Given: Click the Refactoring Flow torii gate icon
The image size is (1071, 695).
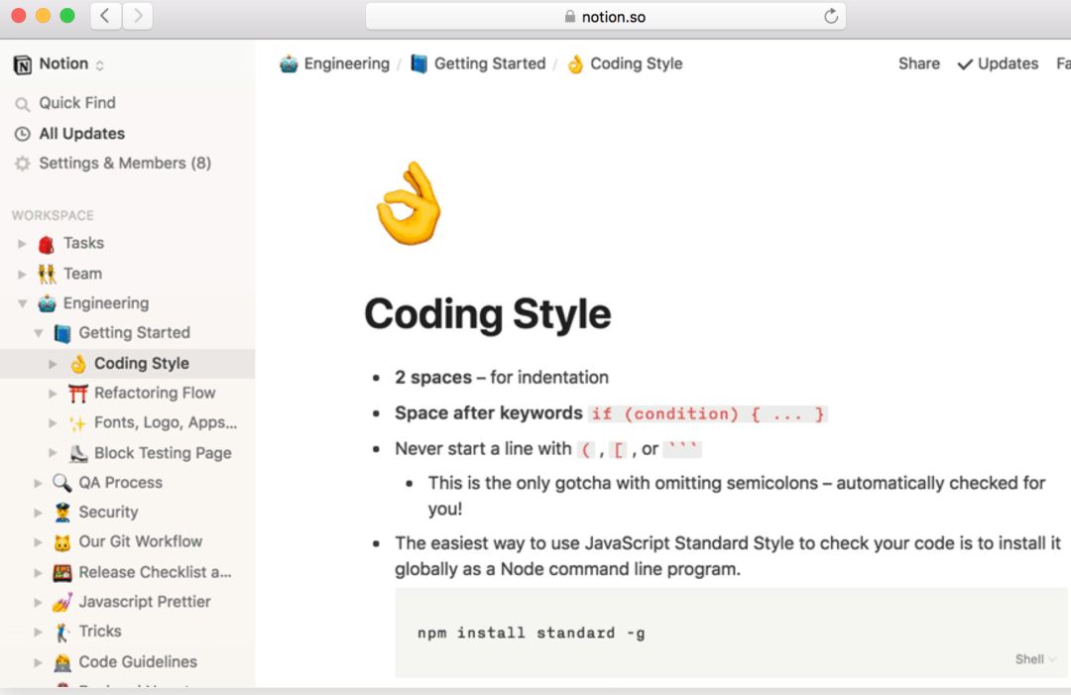Looking at the screenshot, I should (x=78, y=394).
